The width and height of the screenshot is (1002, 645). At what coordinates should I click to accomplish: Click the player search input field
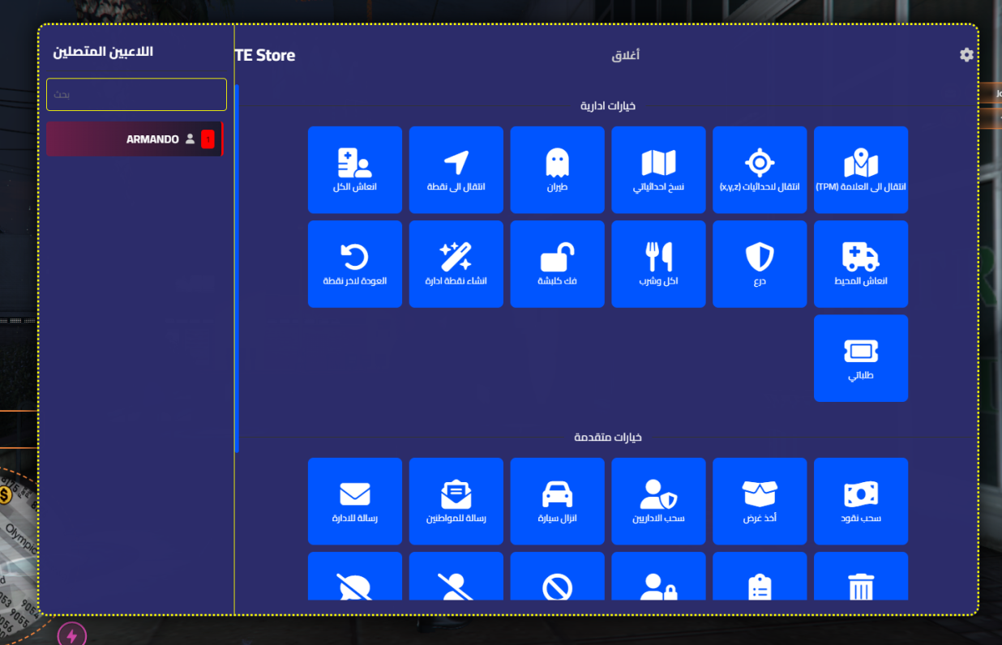click(136, 95)
